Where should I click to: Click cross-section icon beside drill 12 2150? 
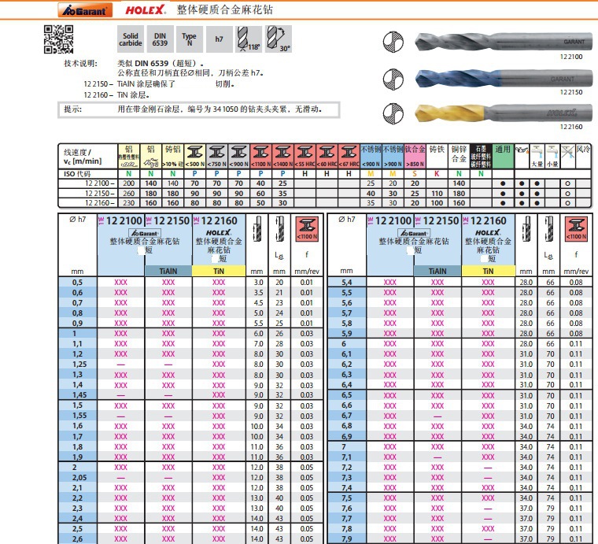[x=393, y=79]
